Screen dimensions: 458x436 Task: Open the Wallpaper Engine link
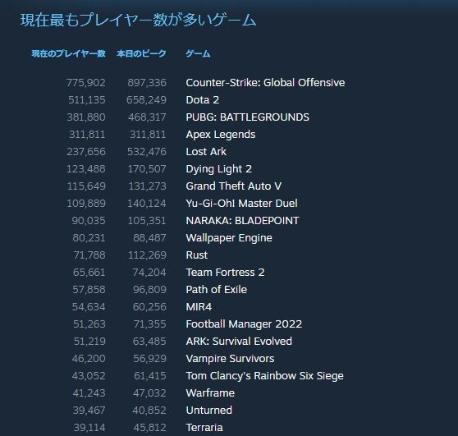pyautogui.click(x=229, y=238)
